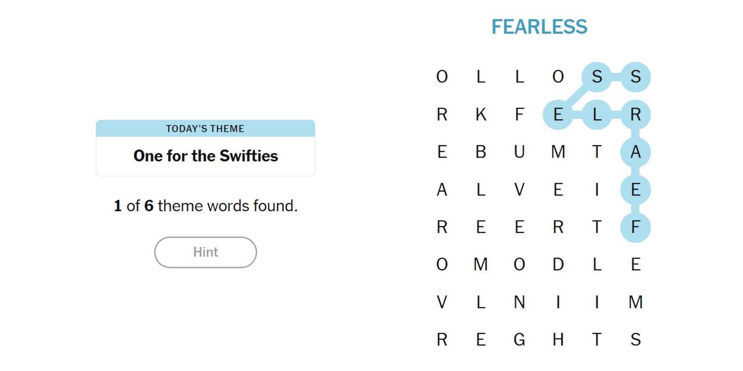This screenshot has width=743, height=371.
Task: Click the "One for the Swifties" theme card
Action: tap(205, 156)
